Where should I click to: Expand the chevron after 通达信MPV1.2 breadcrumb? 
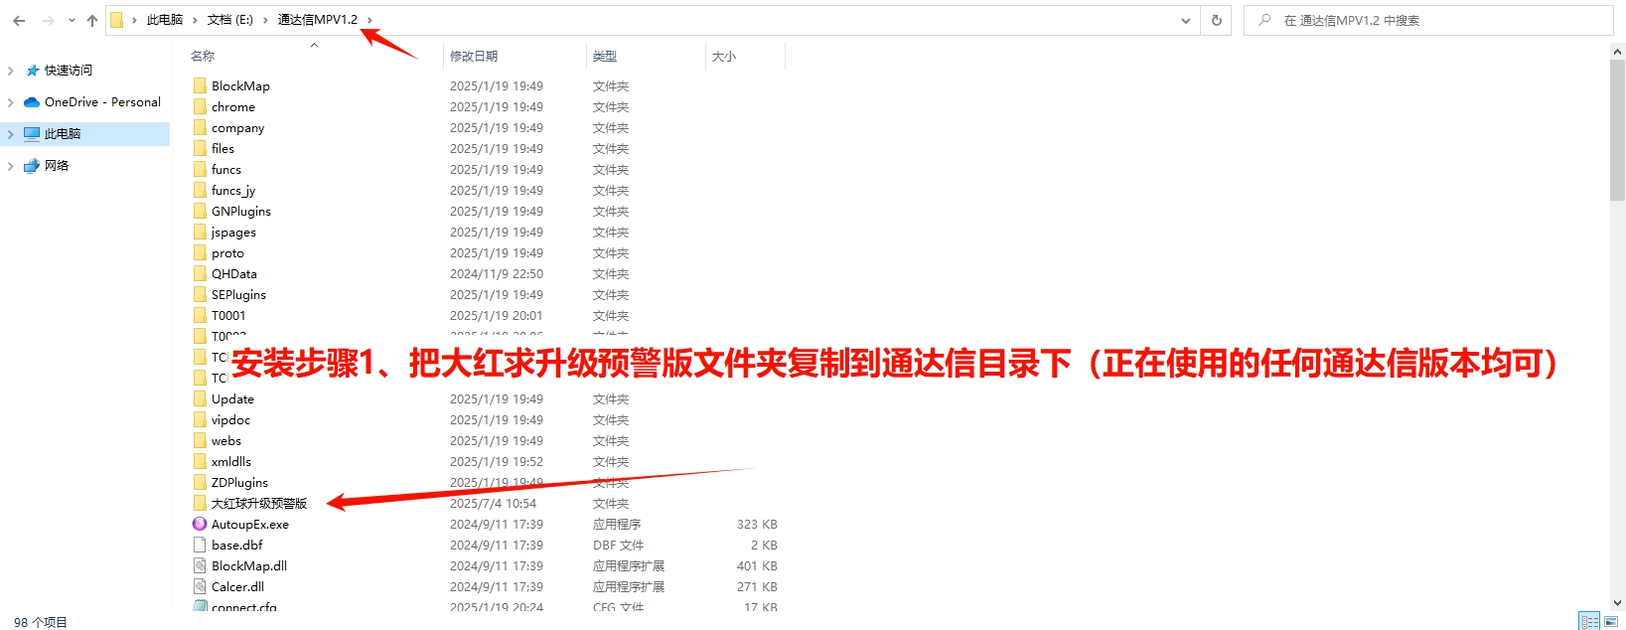pyautogui.click(x=370, y=20)
